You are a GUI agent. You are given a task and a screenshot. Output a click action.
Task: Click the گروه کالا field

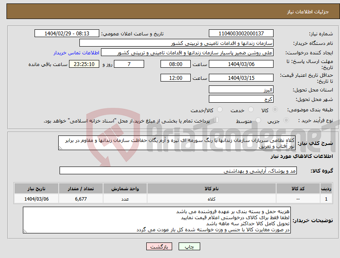(178, 170)
